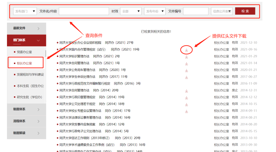
Task: Open the 信息公开类型 dropdown
Action: [x=222, y=11]
